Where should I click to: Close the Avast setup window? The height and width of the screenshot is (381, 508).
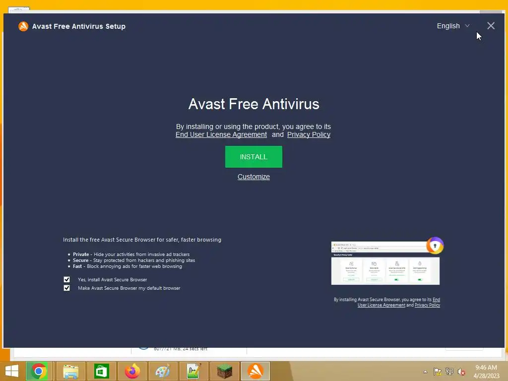pyautogui.click(x=491, y=26)
